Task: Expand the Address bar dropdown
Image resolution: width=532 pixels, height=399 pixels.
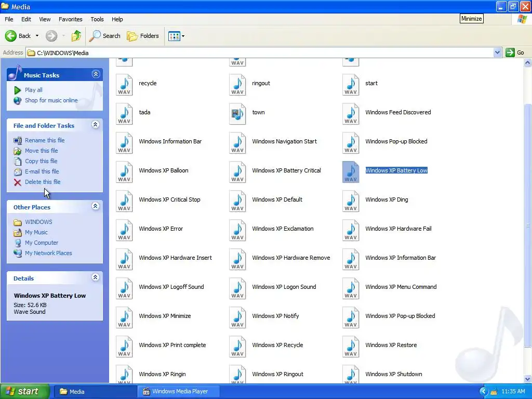Action: (497, 52)
